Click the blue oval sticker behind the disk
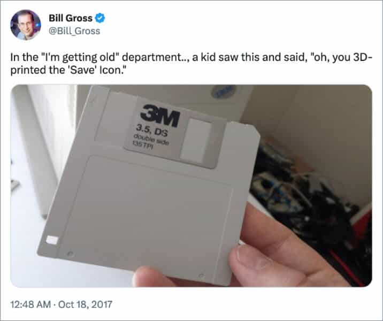 223,91
